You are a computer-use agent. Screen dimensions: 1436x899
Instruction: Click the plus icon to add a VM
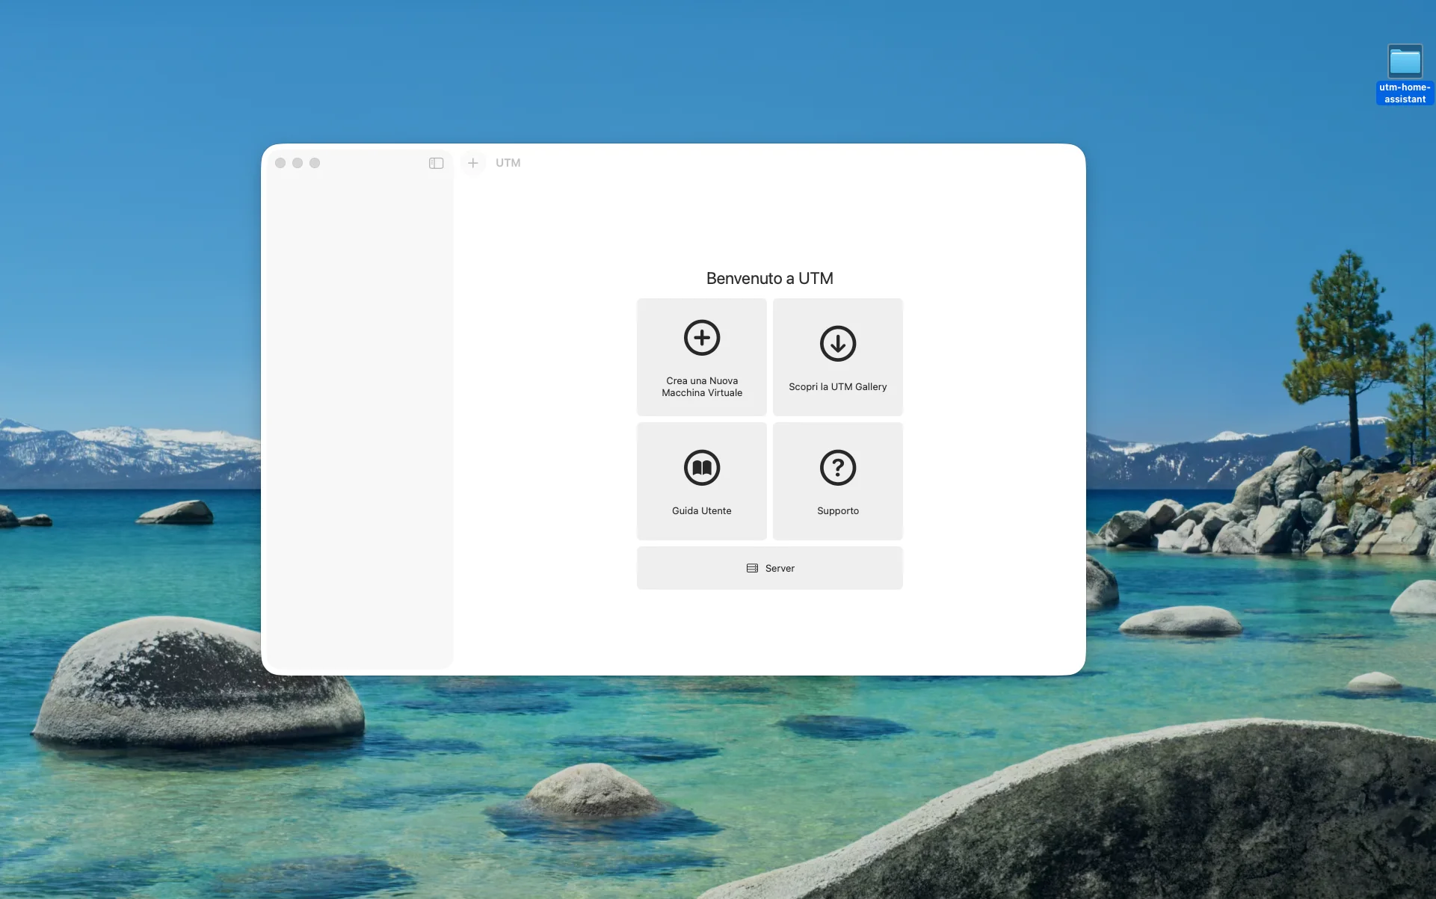(x=472, y=163)
